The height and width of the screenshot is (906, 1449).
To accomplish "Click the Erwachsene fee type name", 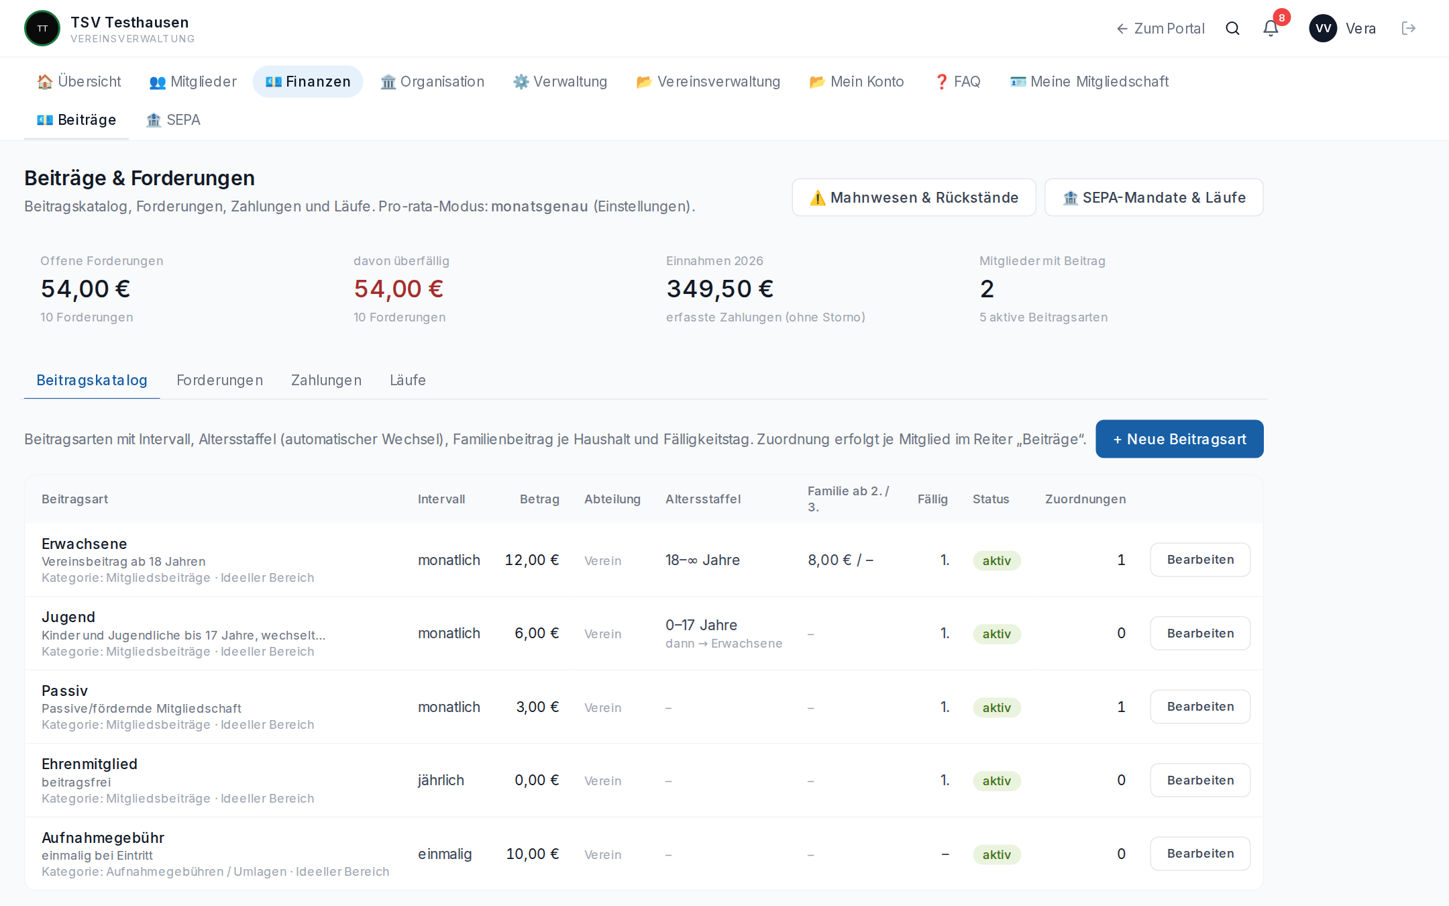I will (85, 544).
